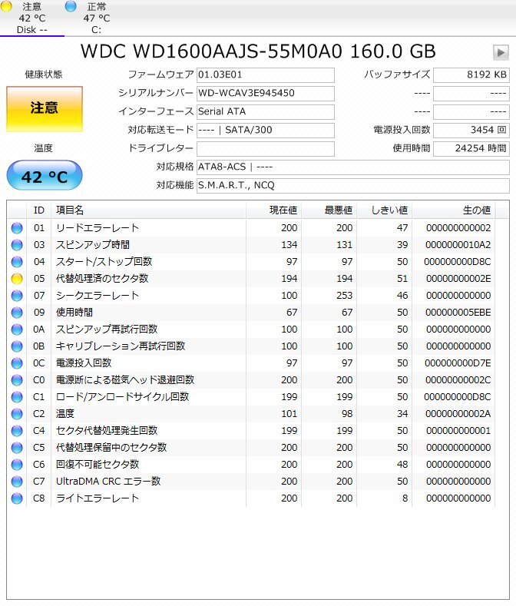The image size is (516, 606).
Task: Click the power-on hours 24254 時間
Action: pyautogui.click(x=471, y=149)
